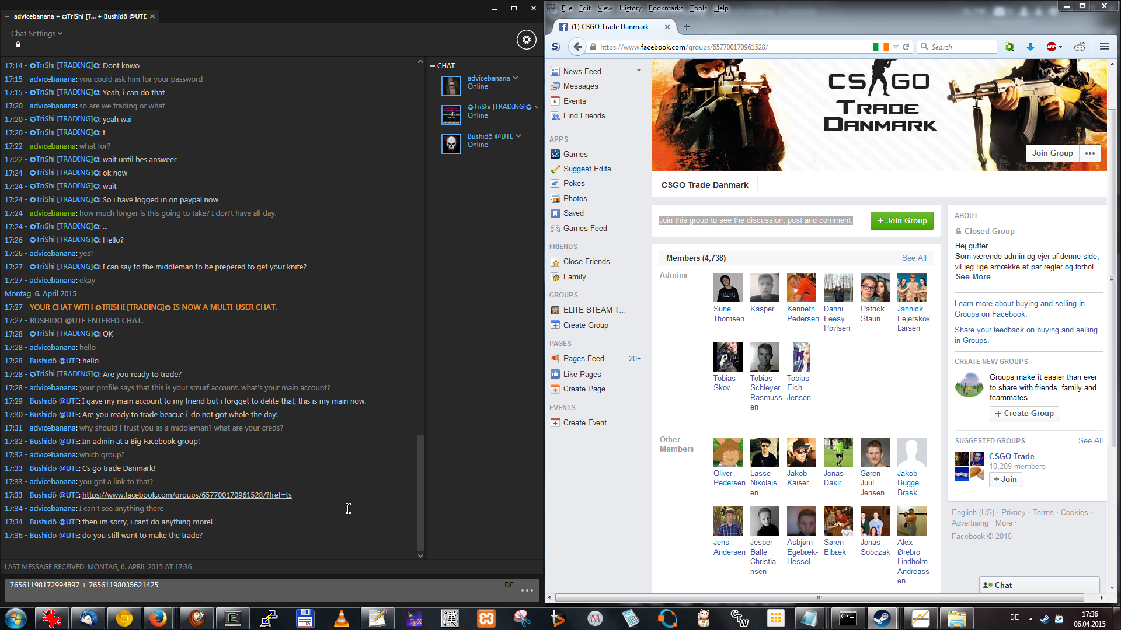Open Steam chat gear settings icon
Screen dimensions: 1121x630
(x=526, y=40)
